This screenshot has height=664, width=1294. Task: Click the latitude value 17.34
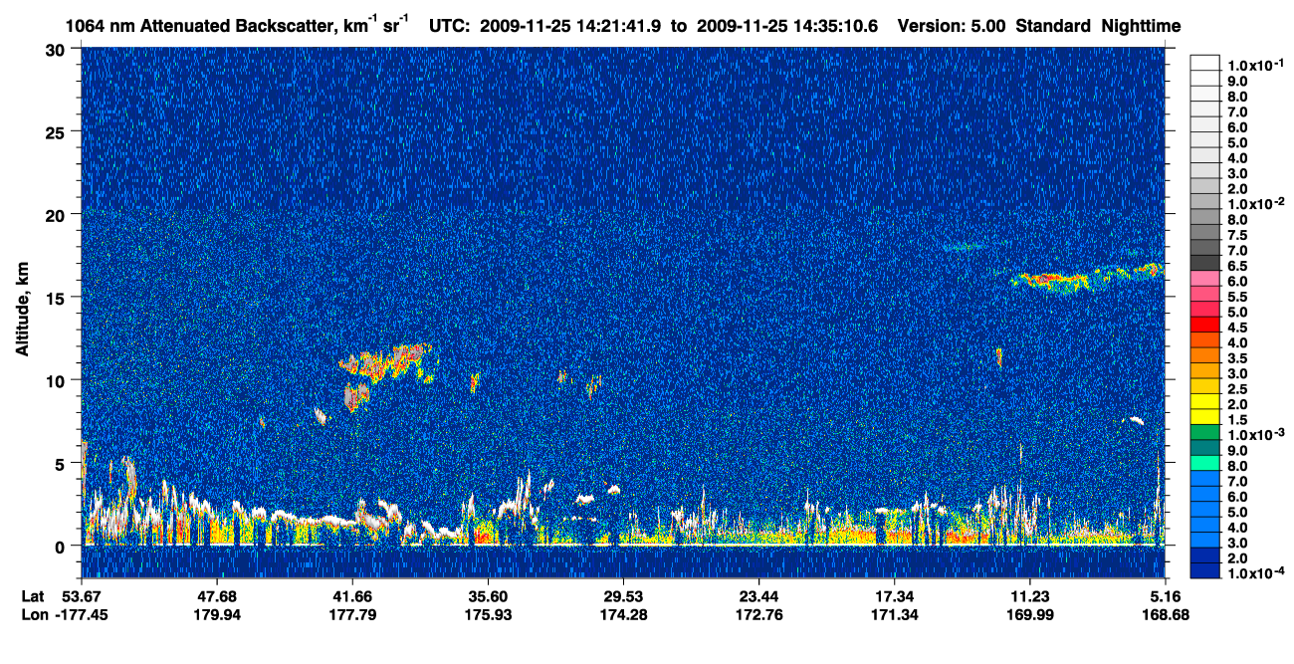point(894,596)
